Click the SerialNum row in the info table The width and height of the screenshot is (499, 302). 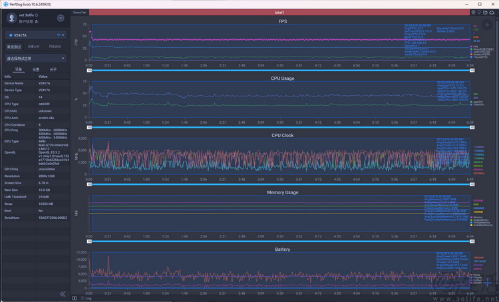(36, 218)
